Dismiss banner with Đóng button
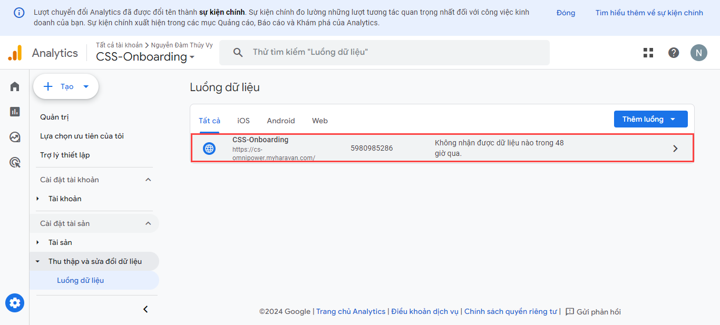720x325 pixels. (x=566, y=13)
